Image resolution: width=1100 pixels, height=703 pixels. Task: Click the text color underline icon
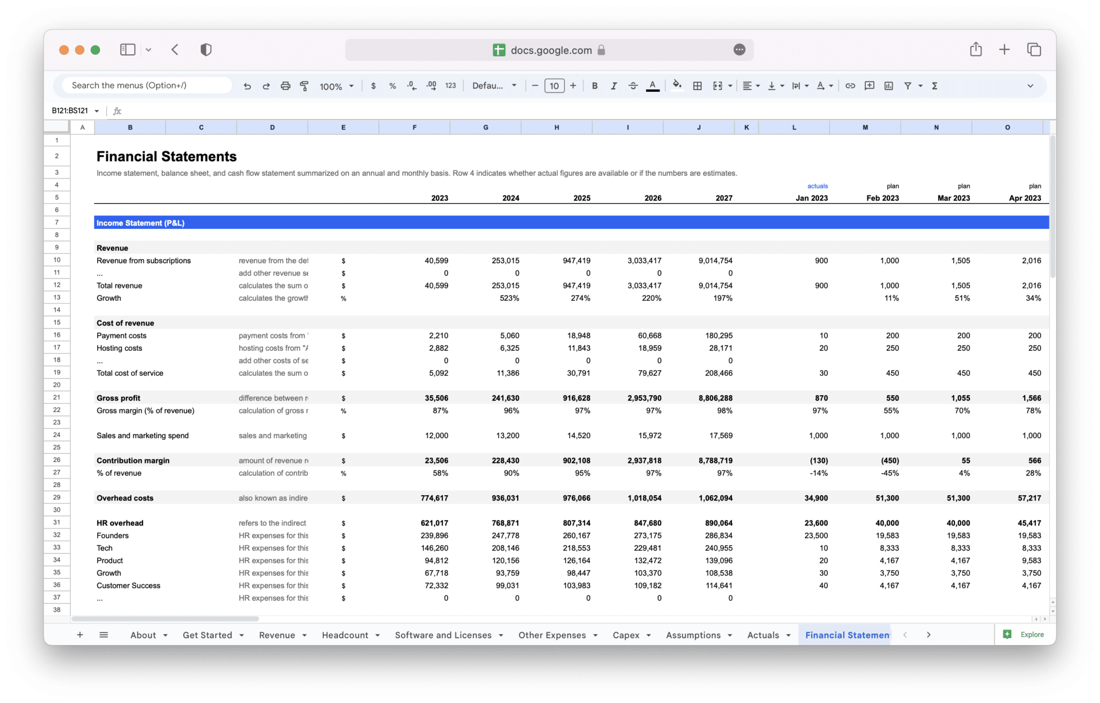point(654,86)
